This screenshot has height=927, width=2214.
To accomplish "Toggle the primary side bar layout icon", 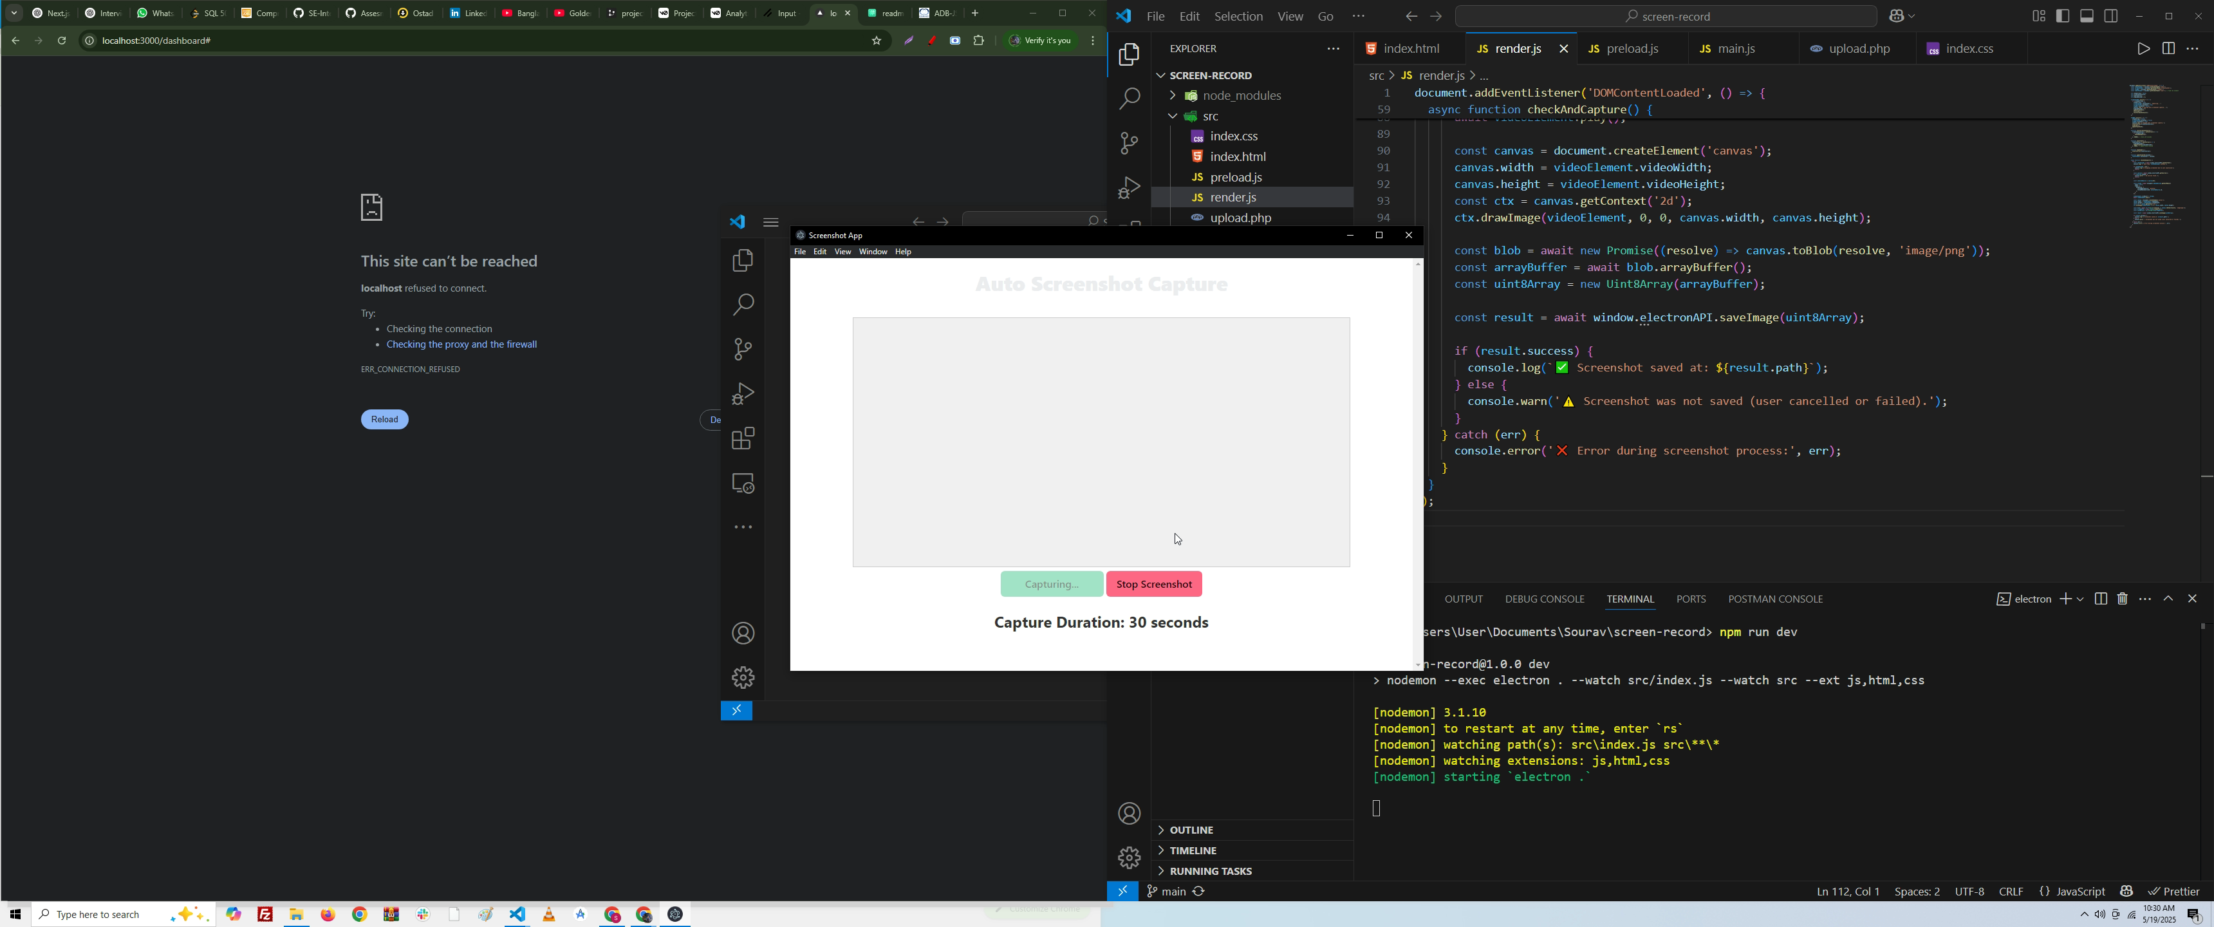I will pos(2063,16).
